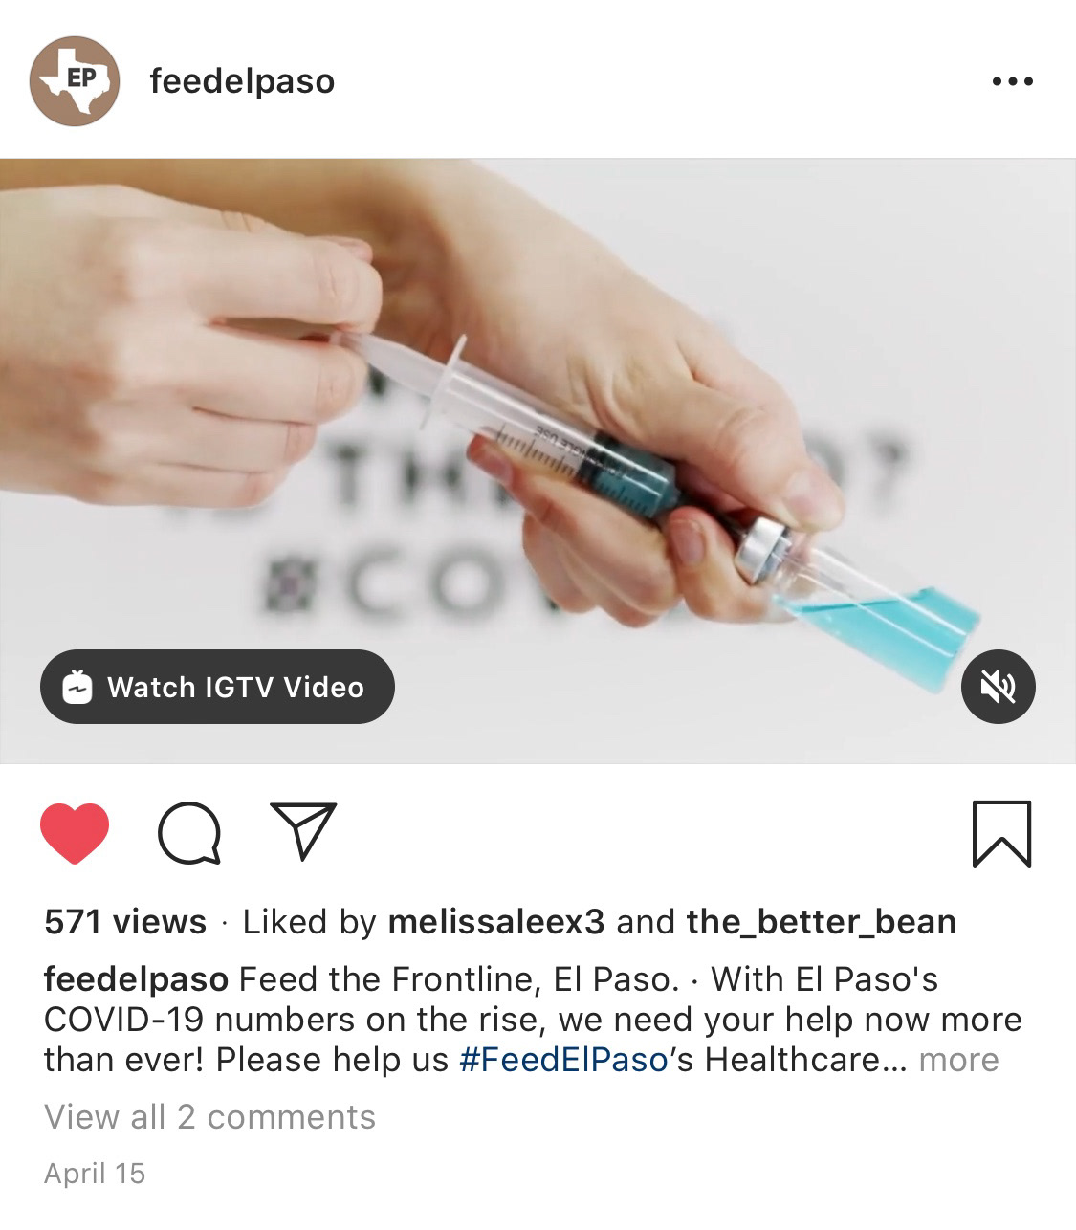Tap feedelpaso username in header

(x=242, y=81)
